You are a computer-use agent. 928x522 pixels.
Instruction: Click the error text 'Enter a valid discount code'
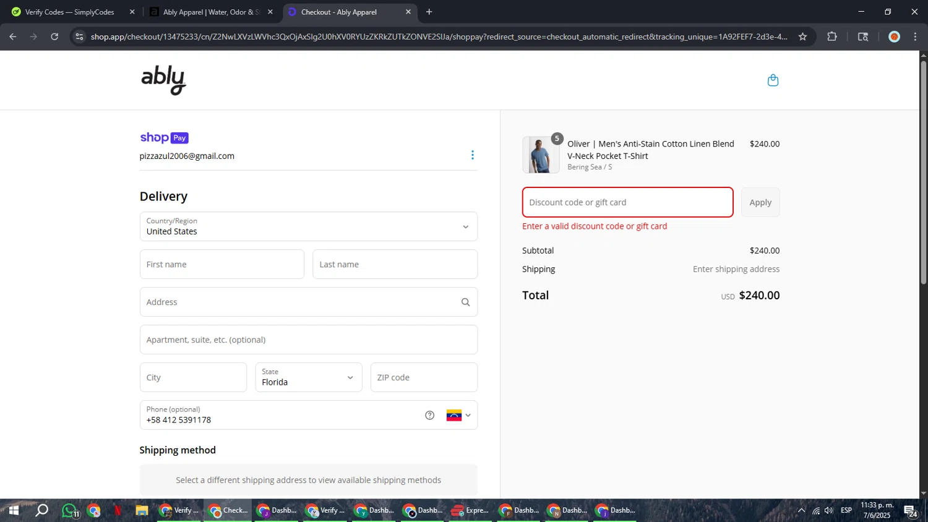(x=595, y=226)
